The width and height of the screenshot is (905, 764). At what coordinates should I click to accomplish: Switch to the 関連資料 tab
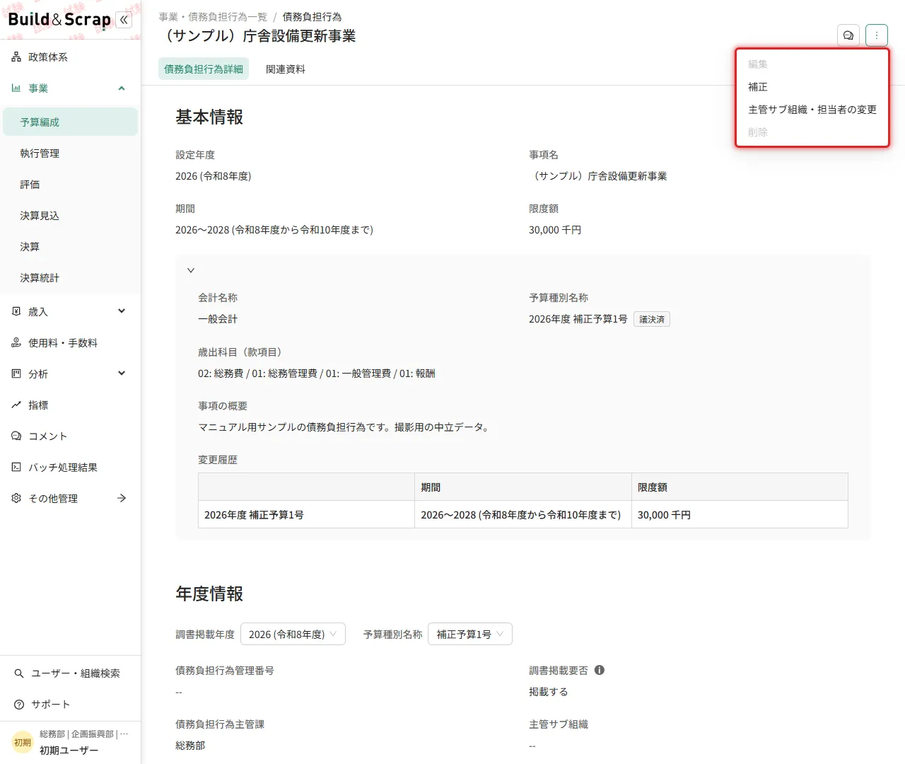[286, 69]
